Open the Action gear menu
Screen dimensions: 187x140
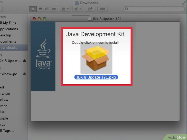coord(78,9)
